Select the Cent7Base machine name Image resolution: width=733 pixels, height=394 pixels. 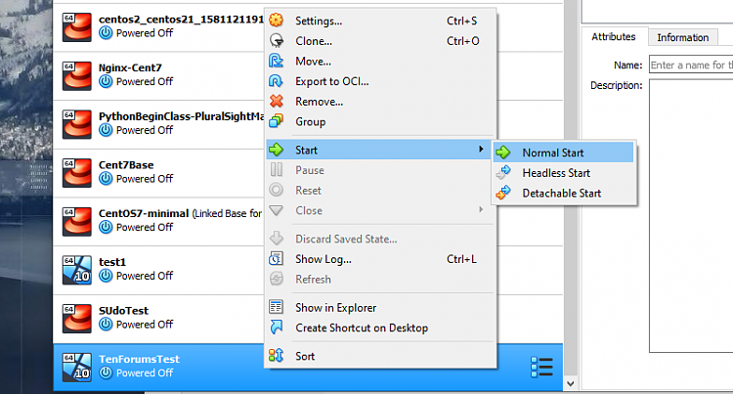126,165
